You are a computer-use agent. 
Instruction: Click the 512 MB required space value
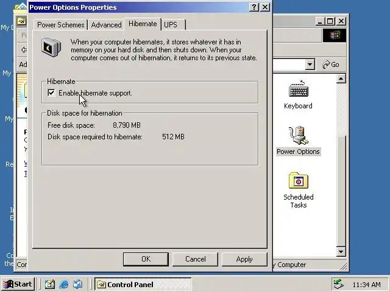(173, 137)
